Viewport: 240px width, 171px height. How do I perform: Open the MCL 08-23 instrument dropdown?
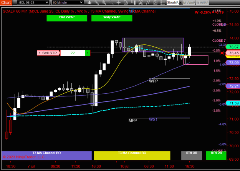[x=33, y=3]
